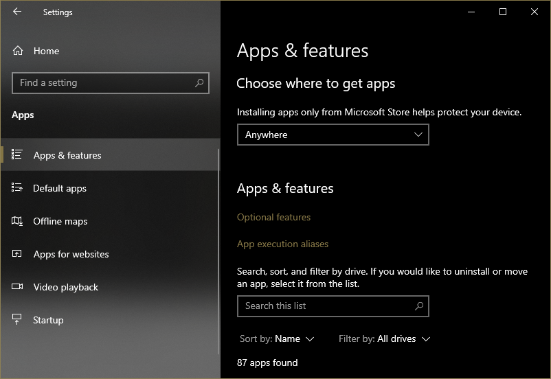Image resolution: width=551 pixels, height=379 pixels.
Task: Click the Home house icon
Action: pyautogui.click(x=18, y=51)
